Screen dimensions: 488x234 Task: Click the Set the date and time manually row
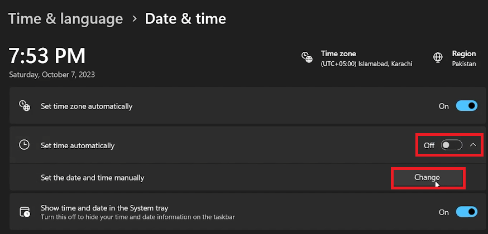tap(93, 178)
